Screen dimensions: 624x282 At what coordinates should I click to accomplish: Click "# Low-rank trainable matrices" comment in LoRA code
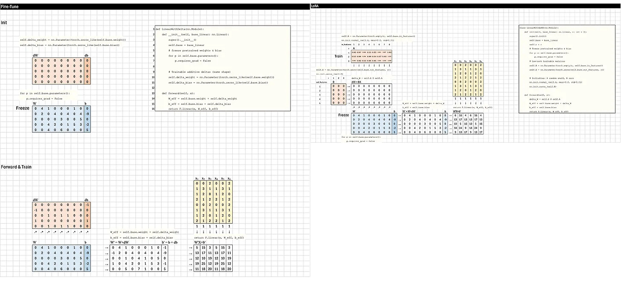(x=547, y=61)
